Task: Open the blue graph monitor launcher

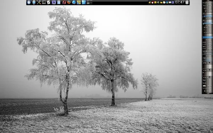Action: pyautogui.click(x=84, y=2)
